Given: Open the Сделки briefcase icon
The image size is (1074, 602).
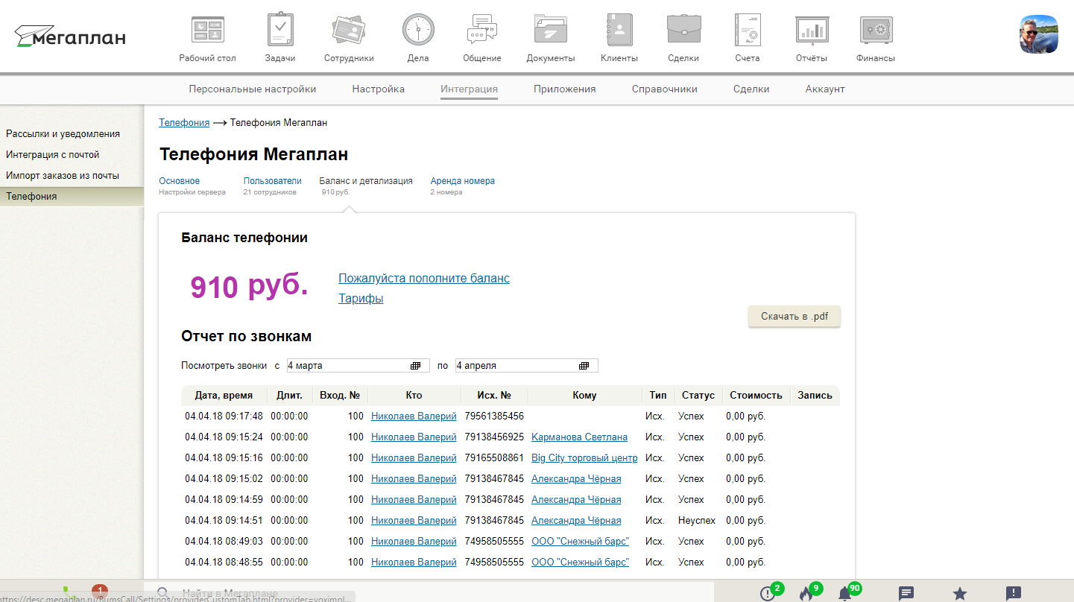Looking at the screenshot, I should (683, 31).
